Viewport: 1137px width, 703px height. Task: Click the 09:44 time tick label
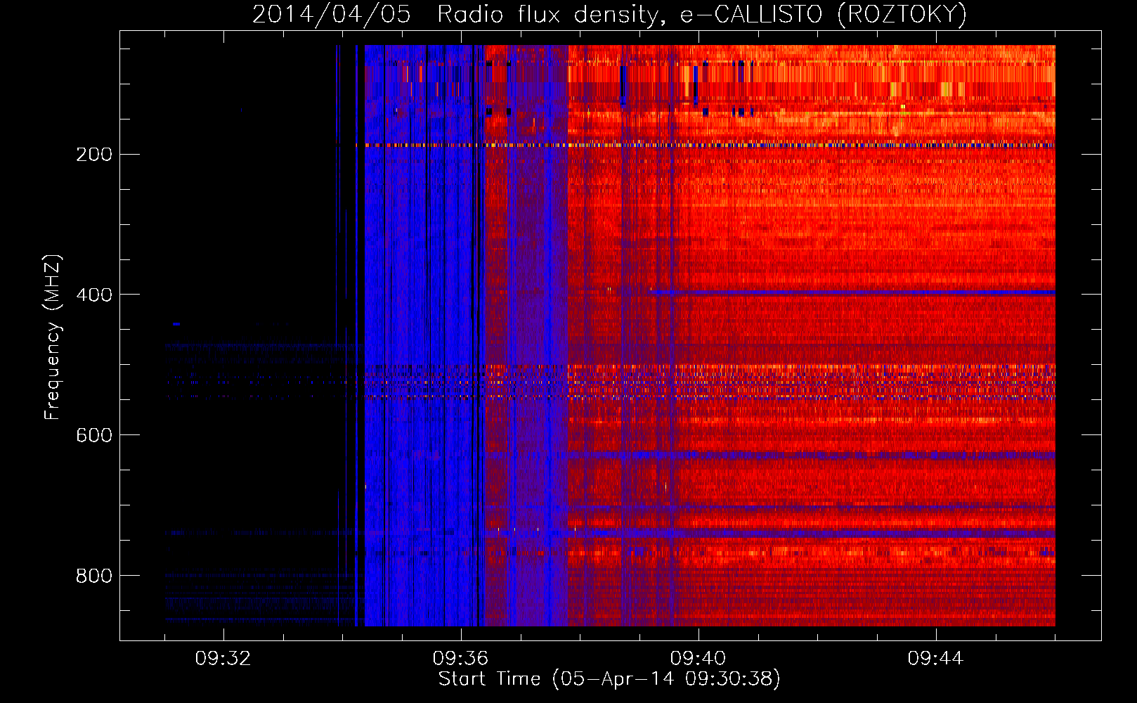click(x=936, y=659)
